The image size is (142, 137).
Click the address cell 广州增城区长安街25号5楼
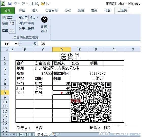click(79, 68)
